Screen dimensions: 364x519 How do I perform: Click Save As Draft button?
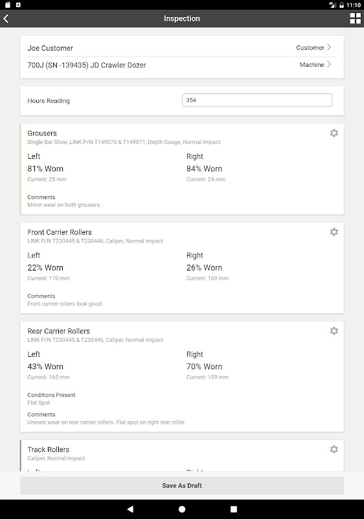point(182,485)
